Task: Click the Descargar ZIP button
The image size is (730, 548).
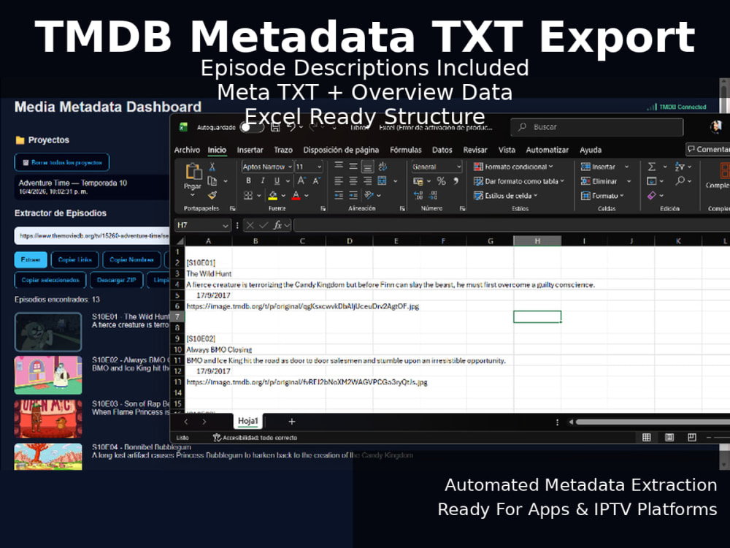Action: [x=116, y=280]
